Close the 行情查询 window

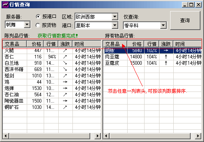198,5
